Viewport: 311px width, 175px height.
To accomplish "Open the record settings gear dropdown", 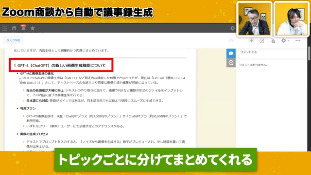I will click(x=285, y=41).
